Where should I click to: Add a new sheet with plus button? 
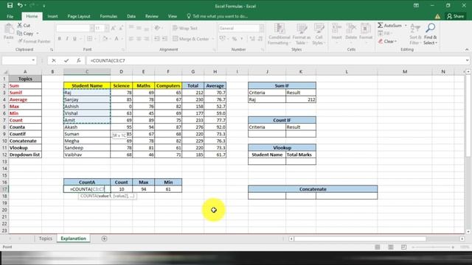104,239
